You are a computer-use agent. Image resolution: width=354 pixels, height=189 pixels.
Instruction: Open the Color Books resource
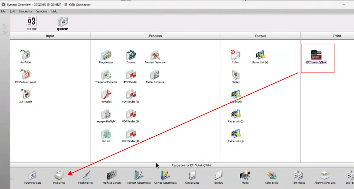(x=271, y=175)
